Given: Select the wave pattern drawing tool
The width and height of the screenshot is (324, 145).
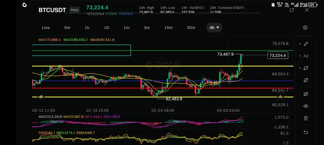Looking at the screenshot, I should point(306,56).
